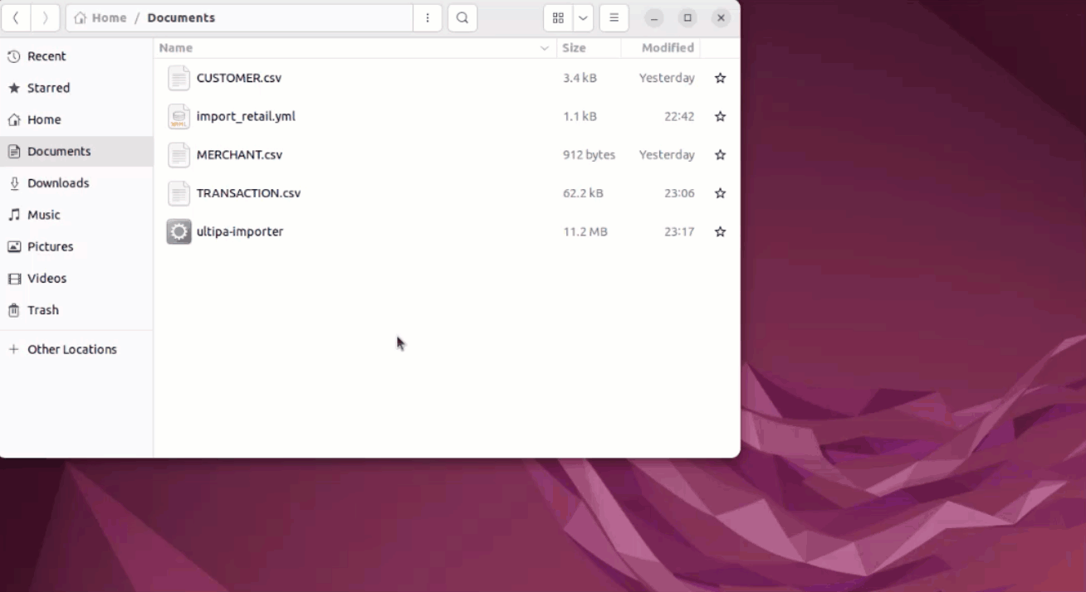Image resolution: width=1086 pixels, height=592 pixels.
Task: Click the 912 bytes size value
Action: click(589, 155)
